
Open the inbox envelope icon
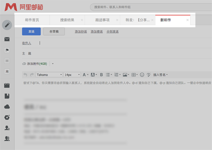click(x=7, y=39)
